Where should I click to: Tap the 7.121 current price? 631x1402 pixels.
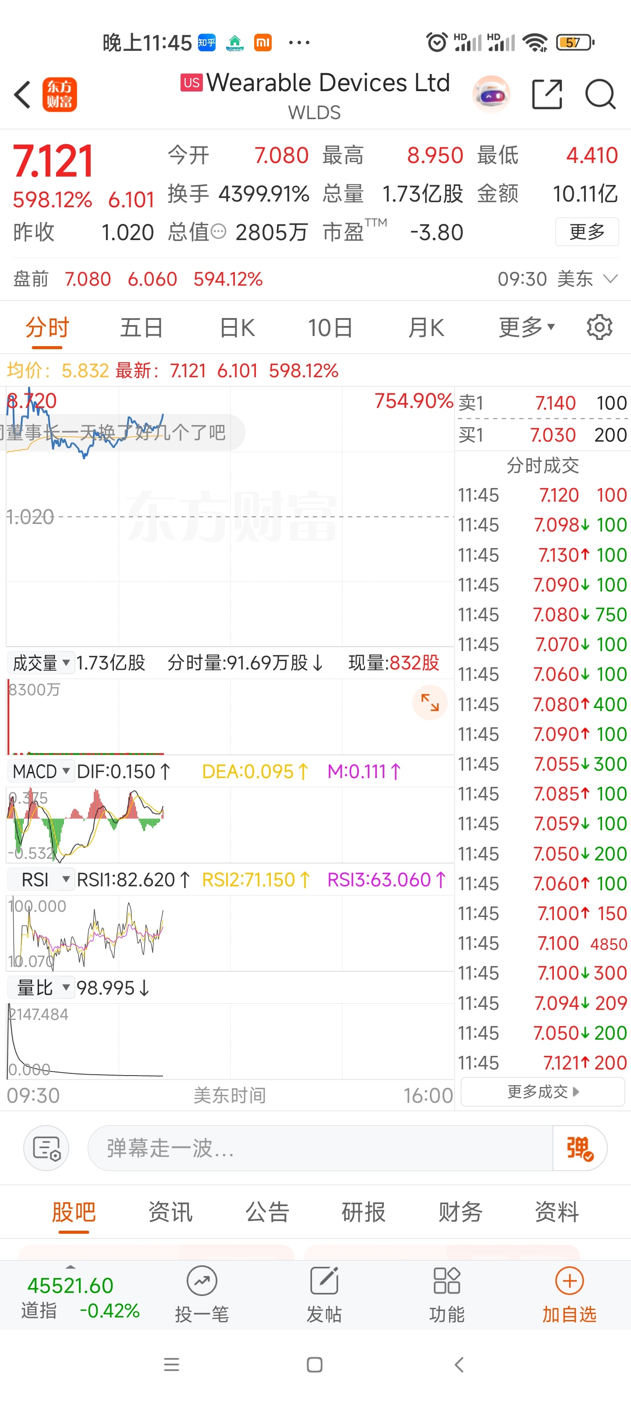53,161
